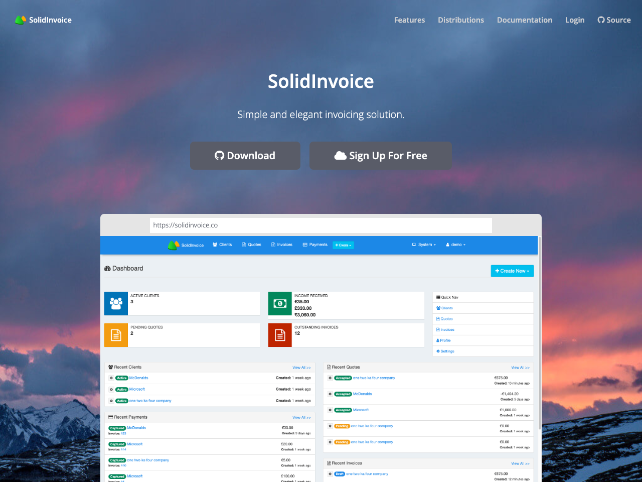The height and width of the screenshot is (482, 642).
Task: Open Invoices in the Quick Nav panel
Action: (445, 330)
